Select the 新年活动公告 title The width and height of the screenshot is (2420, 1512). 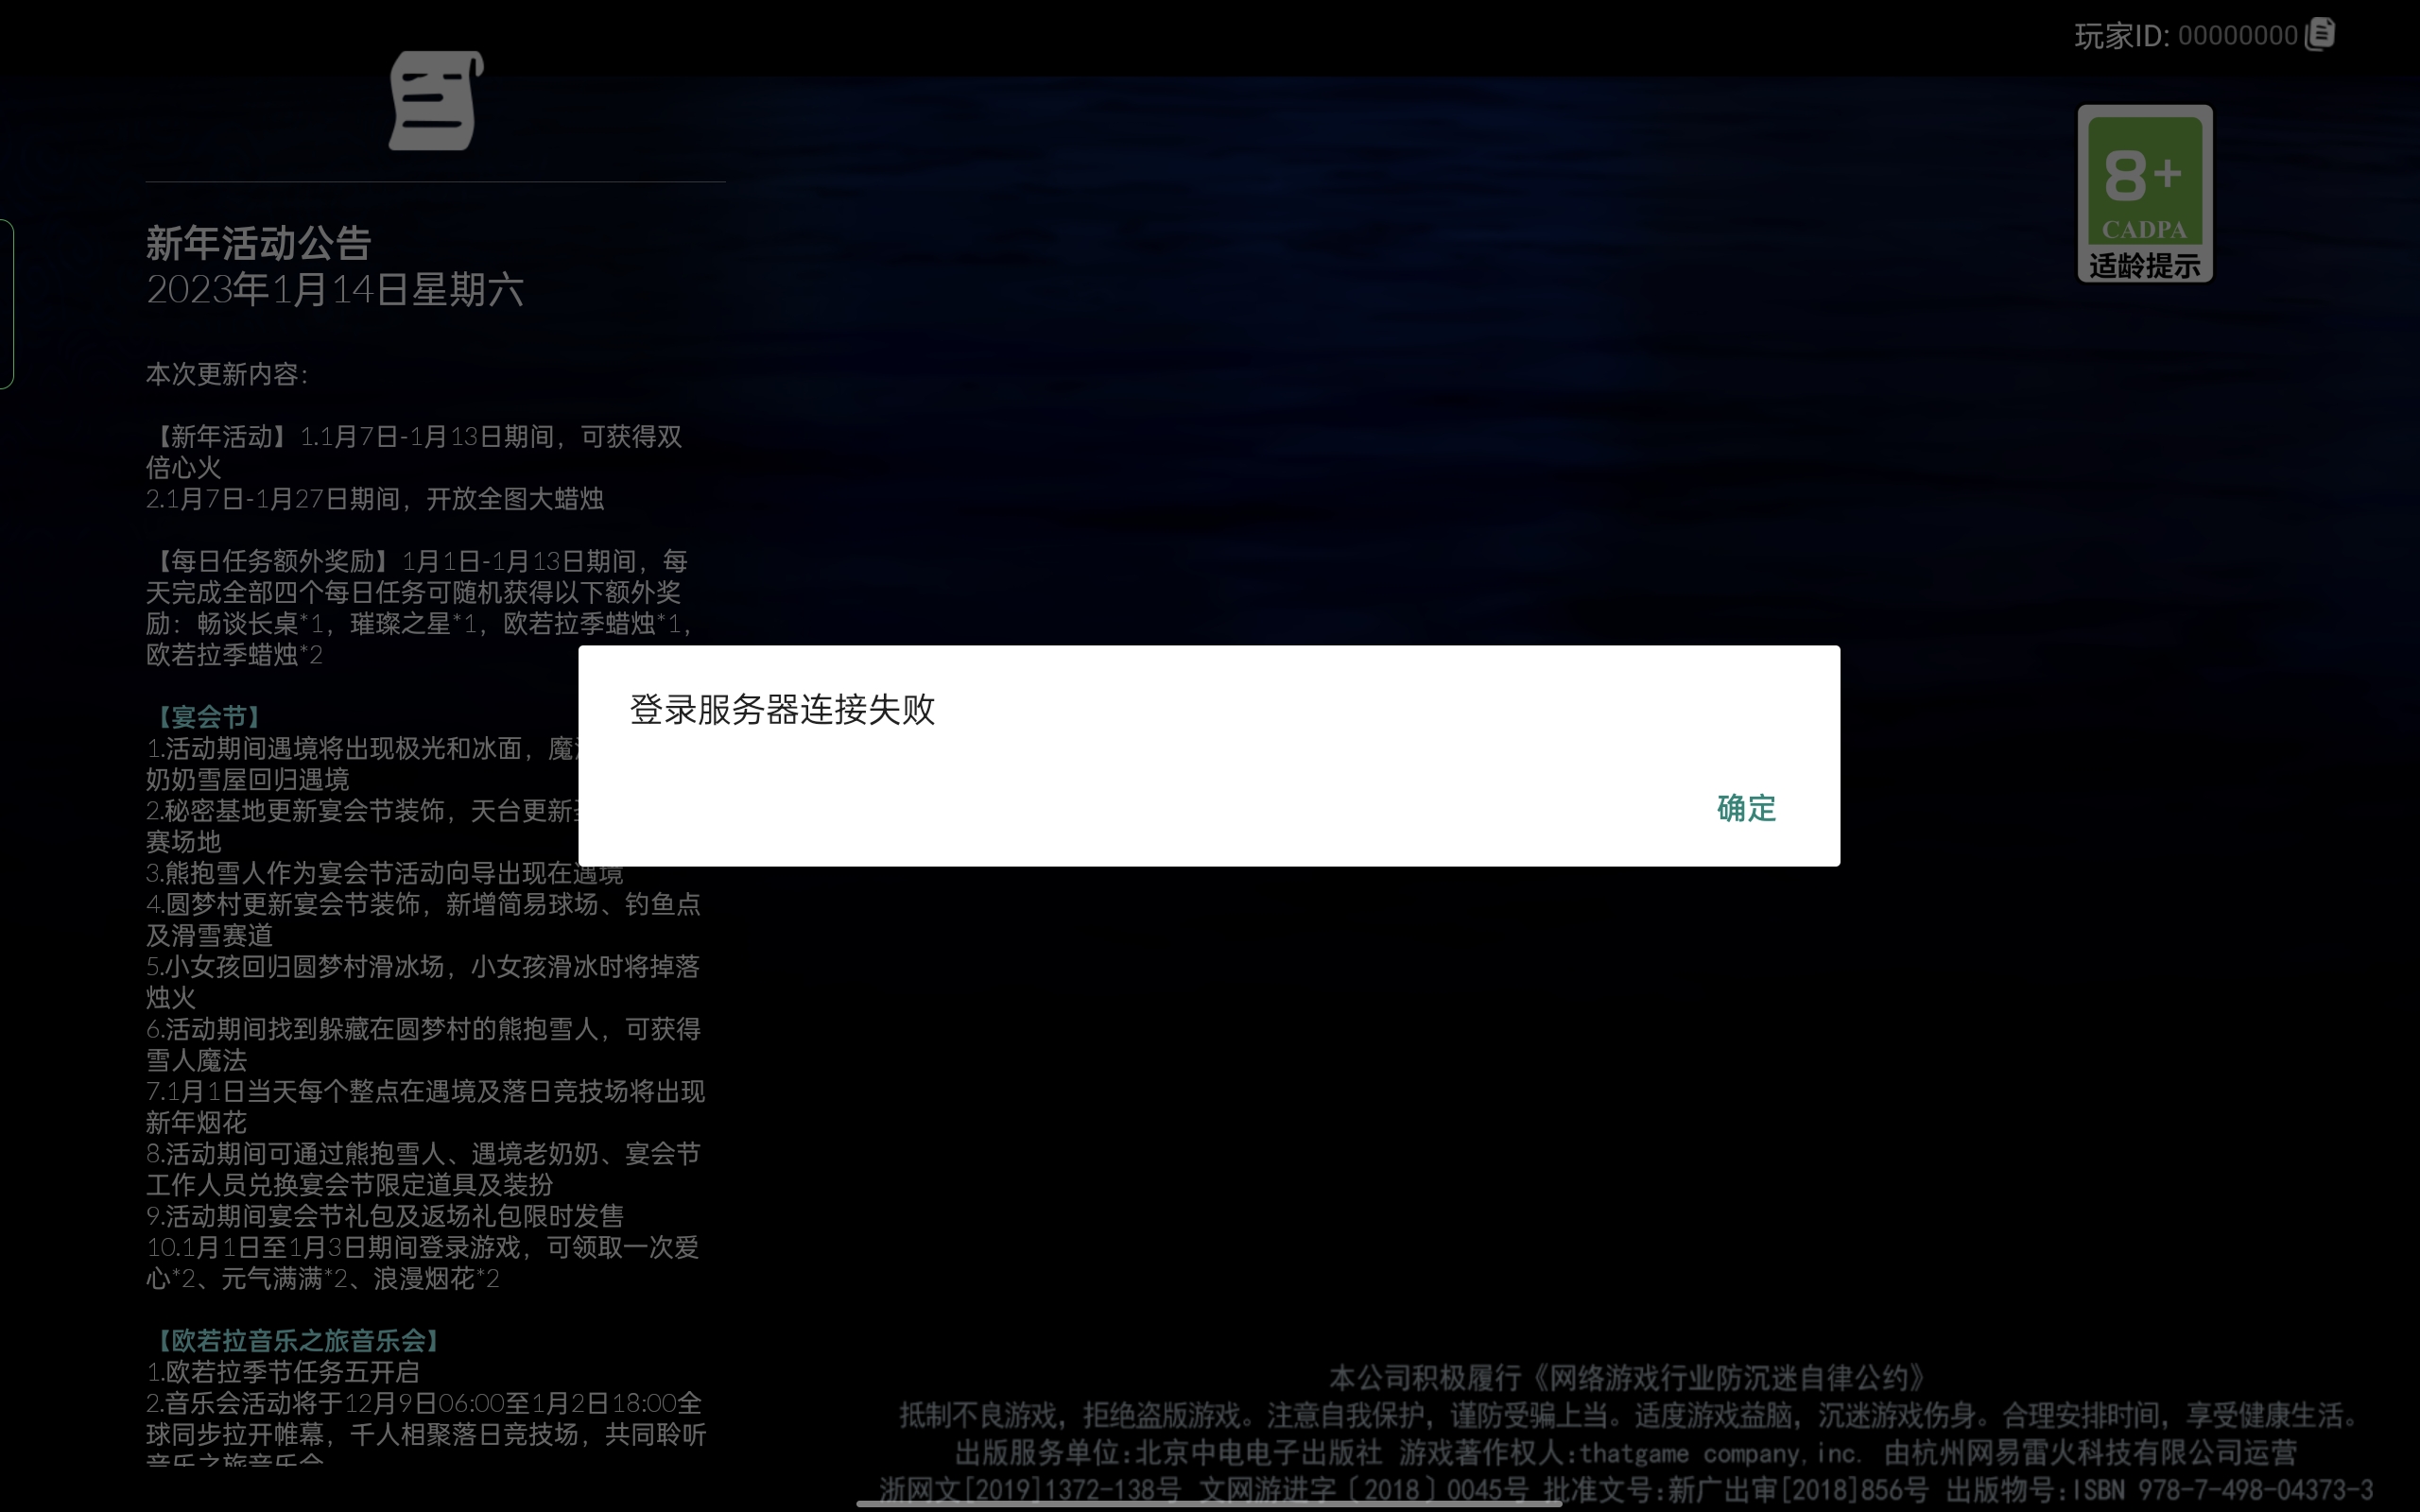[x=259, y=243]
